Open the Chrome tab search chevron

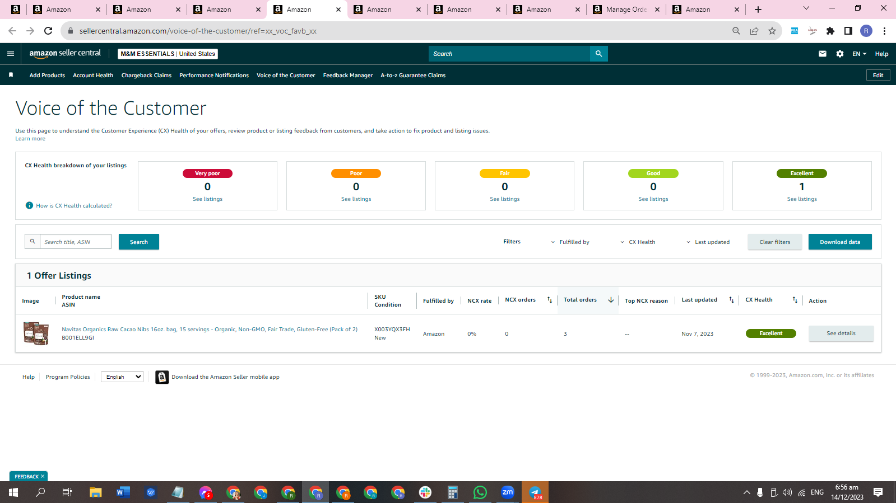tap(806, 8)
